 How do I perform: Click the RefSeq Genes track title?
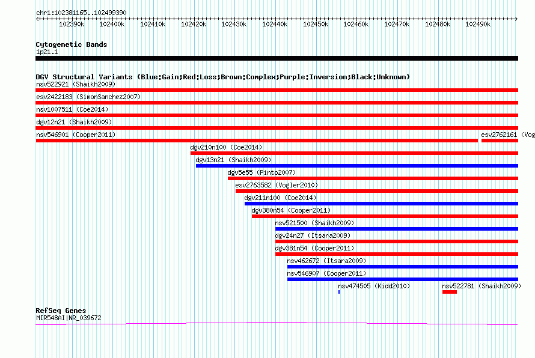tap(61, 311)
